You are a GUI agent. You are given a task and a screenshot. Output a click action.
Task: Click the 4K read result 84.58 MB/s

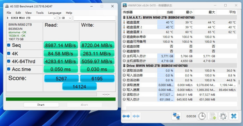coord(61,54)
